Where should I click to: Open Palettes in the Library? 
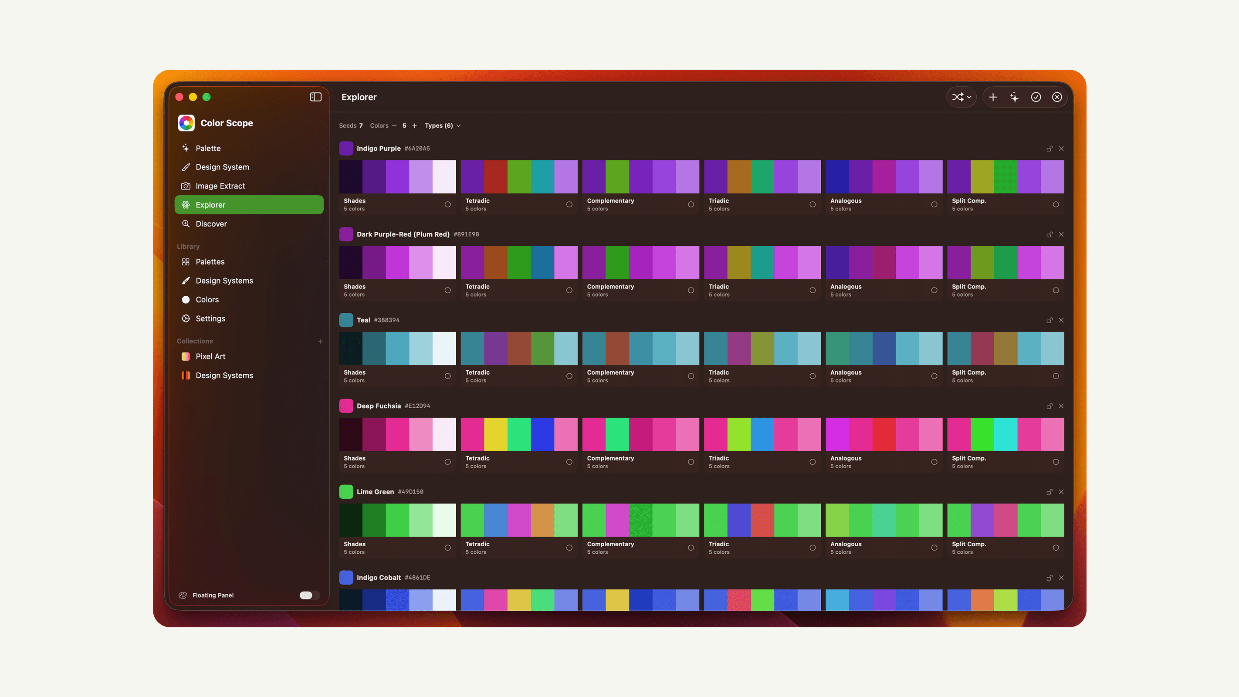tap(249, 262)
